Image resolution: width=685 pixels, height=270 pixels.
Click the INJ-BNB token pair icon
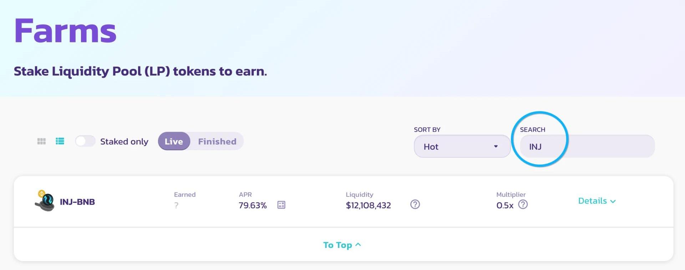pyautogui.click(x=45, y=201)
